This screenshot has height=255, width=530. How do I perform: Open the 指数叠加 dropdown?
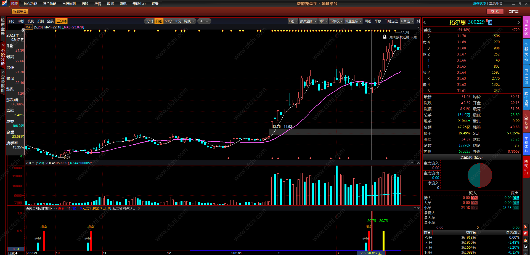[308, 21]
